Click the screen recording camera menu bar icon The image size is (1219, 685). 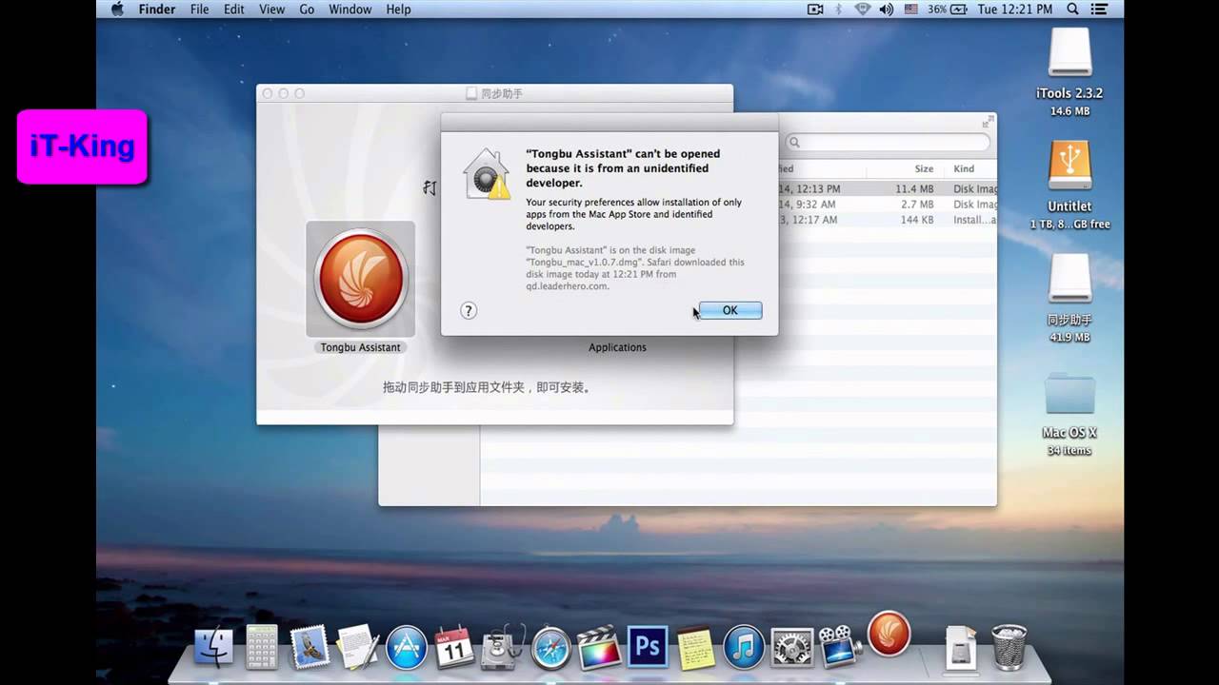tap(815, 10)
